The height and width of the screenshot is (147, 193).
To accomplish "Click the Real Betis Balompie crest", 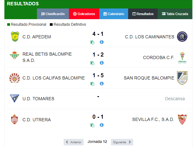I will 14,55.
